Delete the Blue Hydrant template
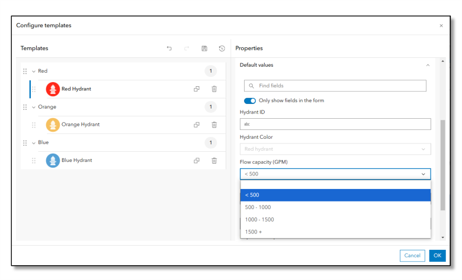The width and height of the screenshot is (462, 280). pos(214,161)
